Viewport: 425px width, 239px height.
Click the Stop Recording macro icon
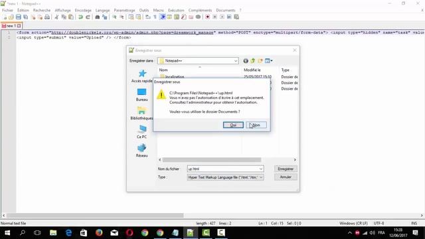click(214, 17)
